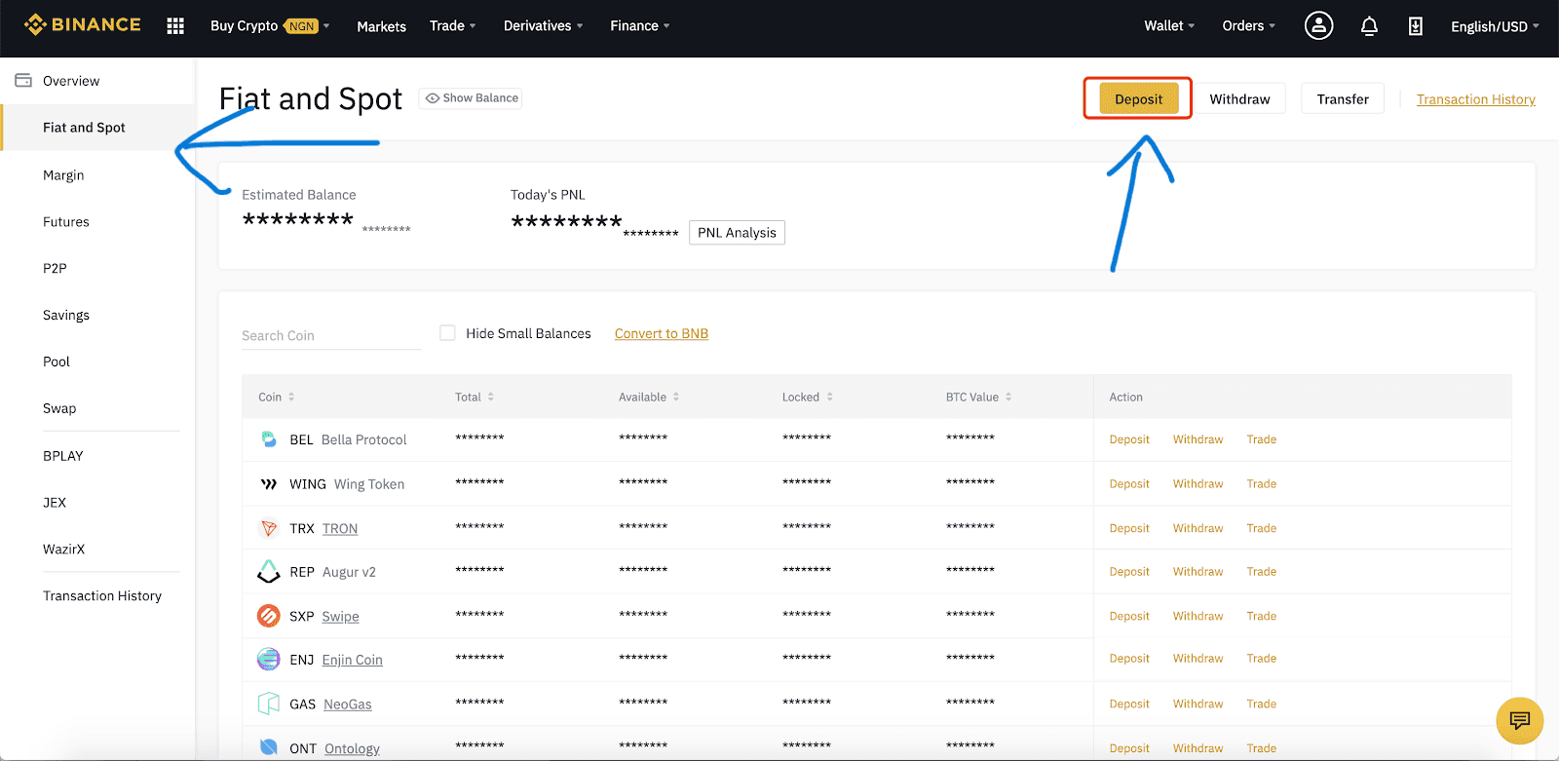The width and height of the screenshot is (1559, 761).
Task: Click the download app icon in header
Action: 1415,26
